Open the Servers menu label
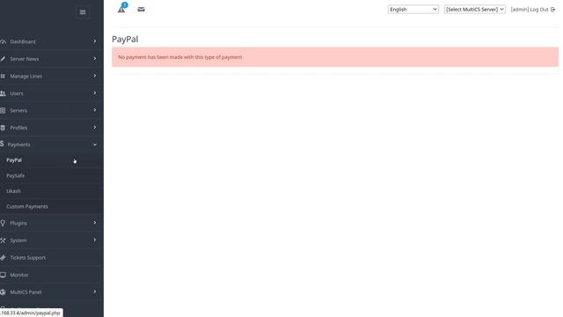 [18, 111]
